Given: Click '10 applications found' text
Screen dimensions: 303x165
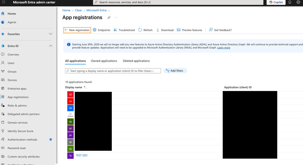Looking at the screenshot, I should tap(78, 82).
